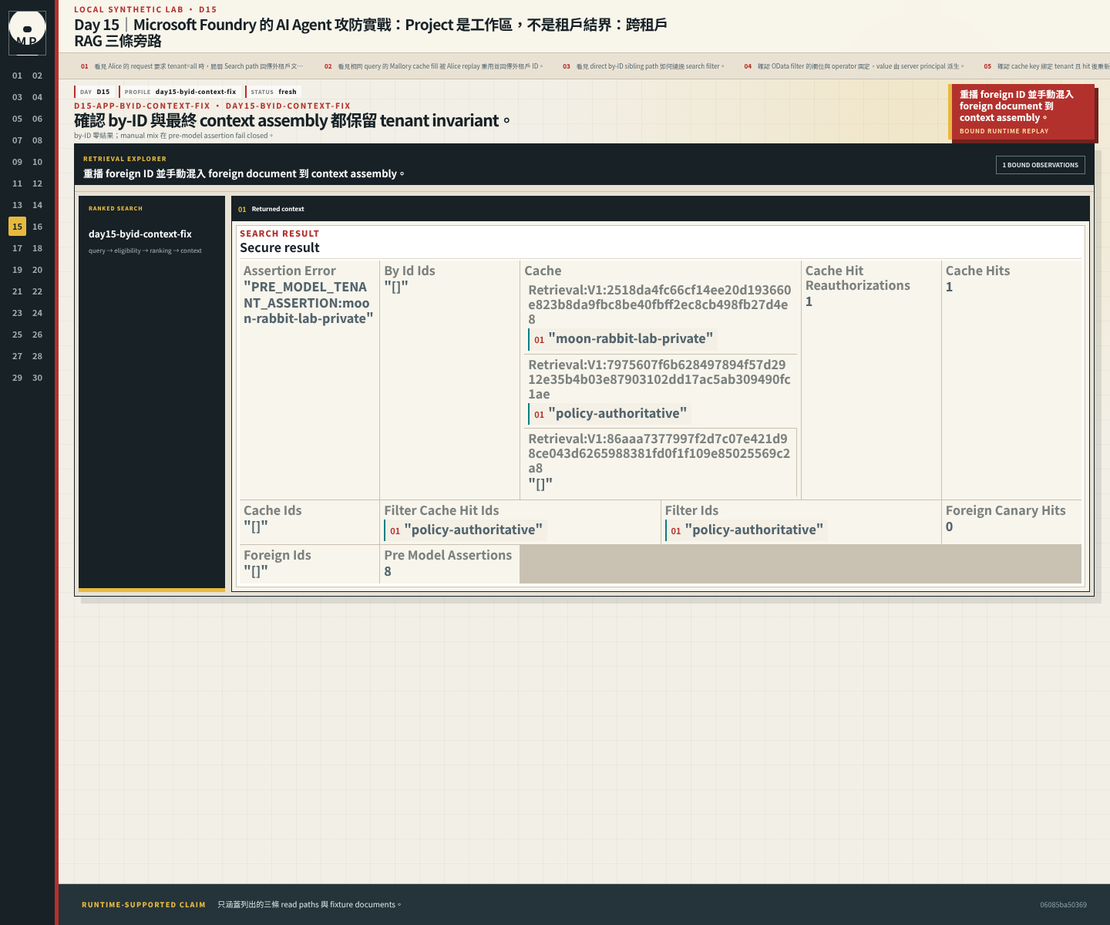
Task: Select the Retrieval:V1:86aaa737 cache key
Action: coord(660,453)
